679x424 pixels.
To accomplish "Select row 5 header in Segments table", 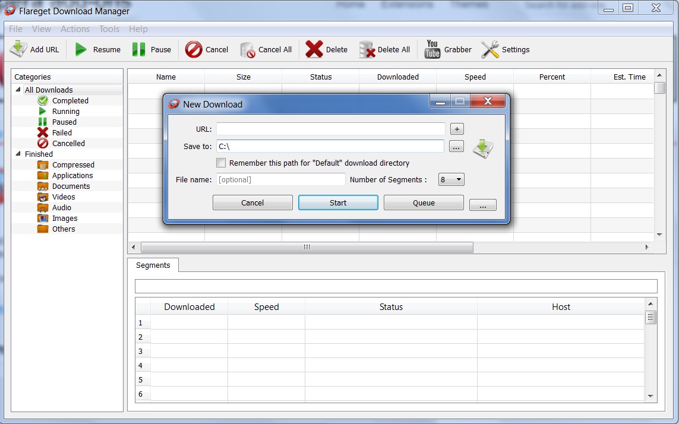I will pyautogui.click(x=143, y=380).
